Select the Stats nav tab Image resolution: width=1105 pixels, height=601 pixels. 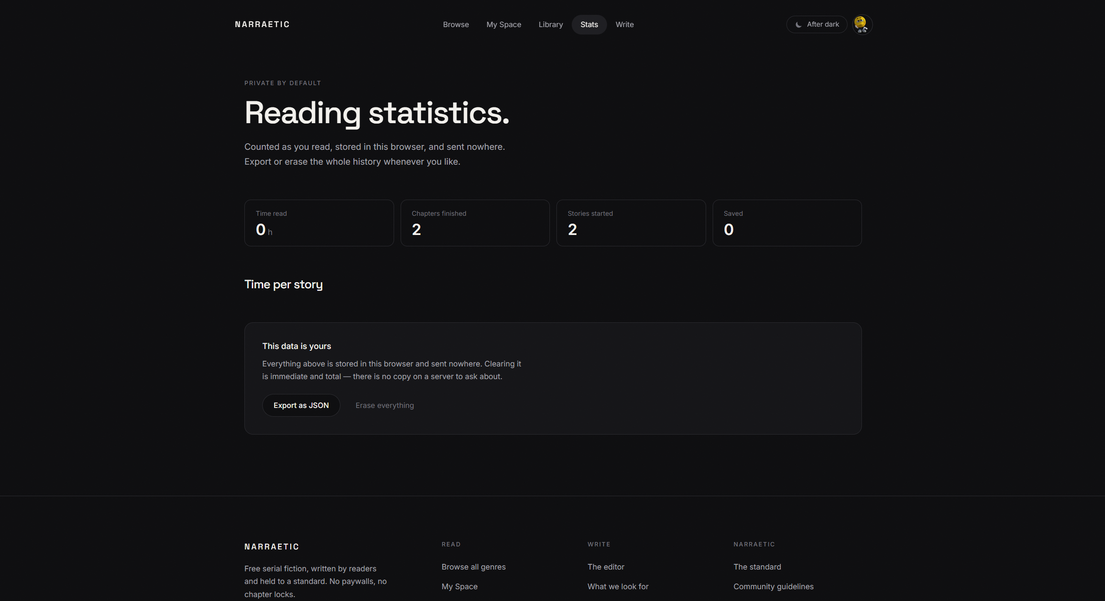point(589,24)
